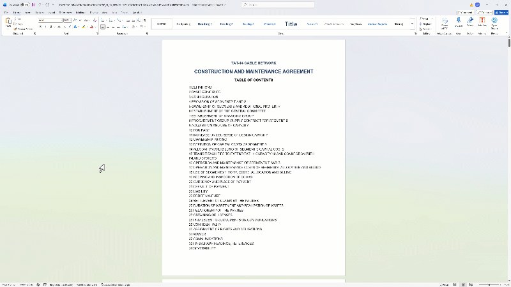
Task: Toggle strikethrough formatting
Action: point(59,27)
